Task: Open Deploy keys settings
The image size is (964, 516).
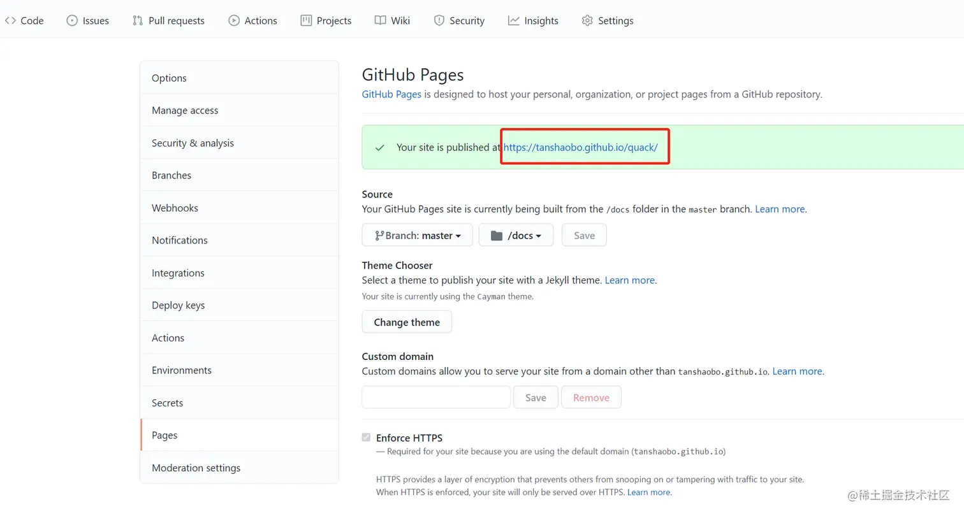Action: [x=239, y=305]
